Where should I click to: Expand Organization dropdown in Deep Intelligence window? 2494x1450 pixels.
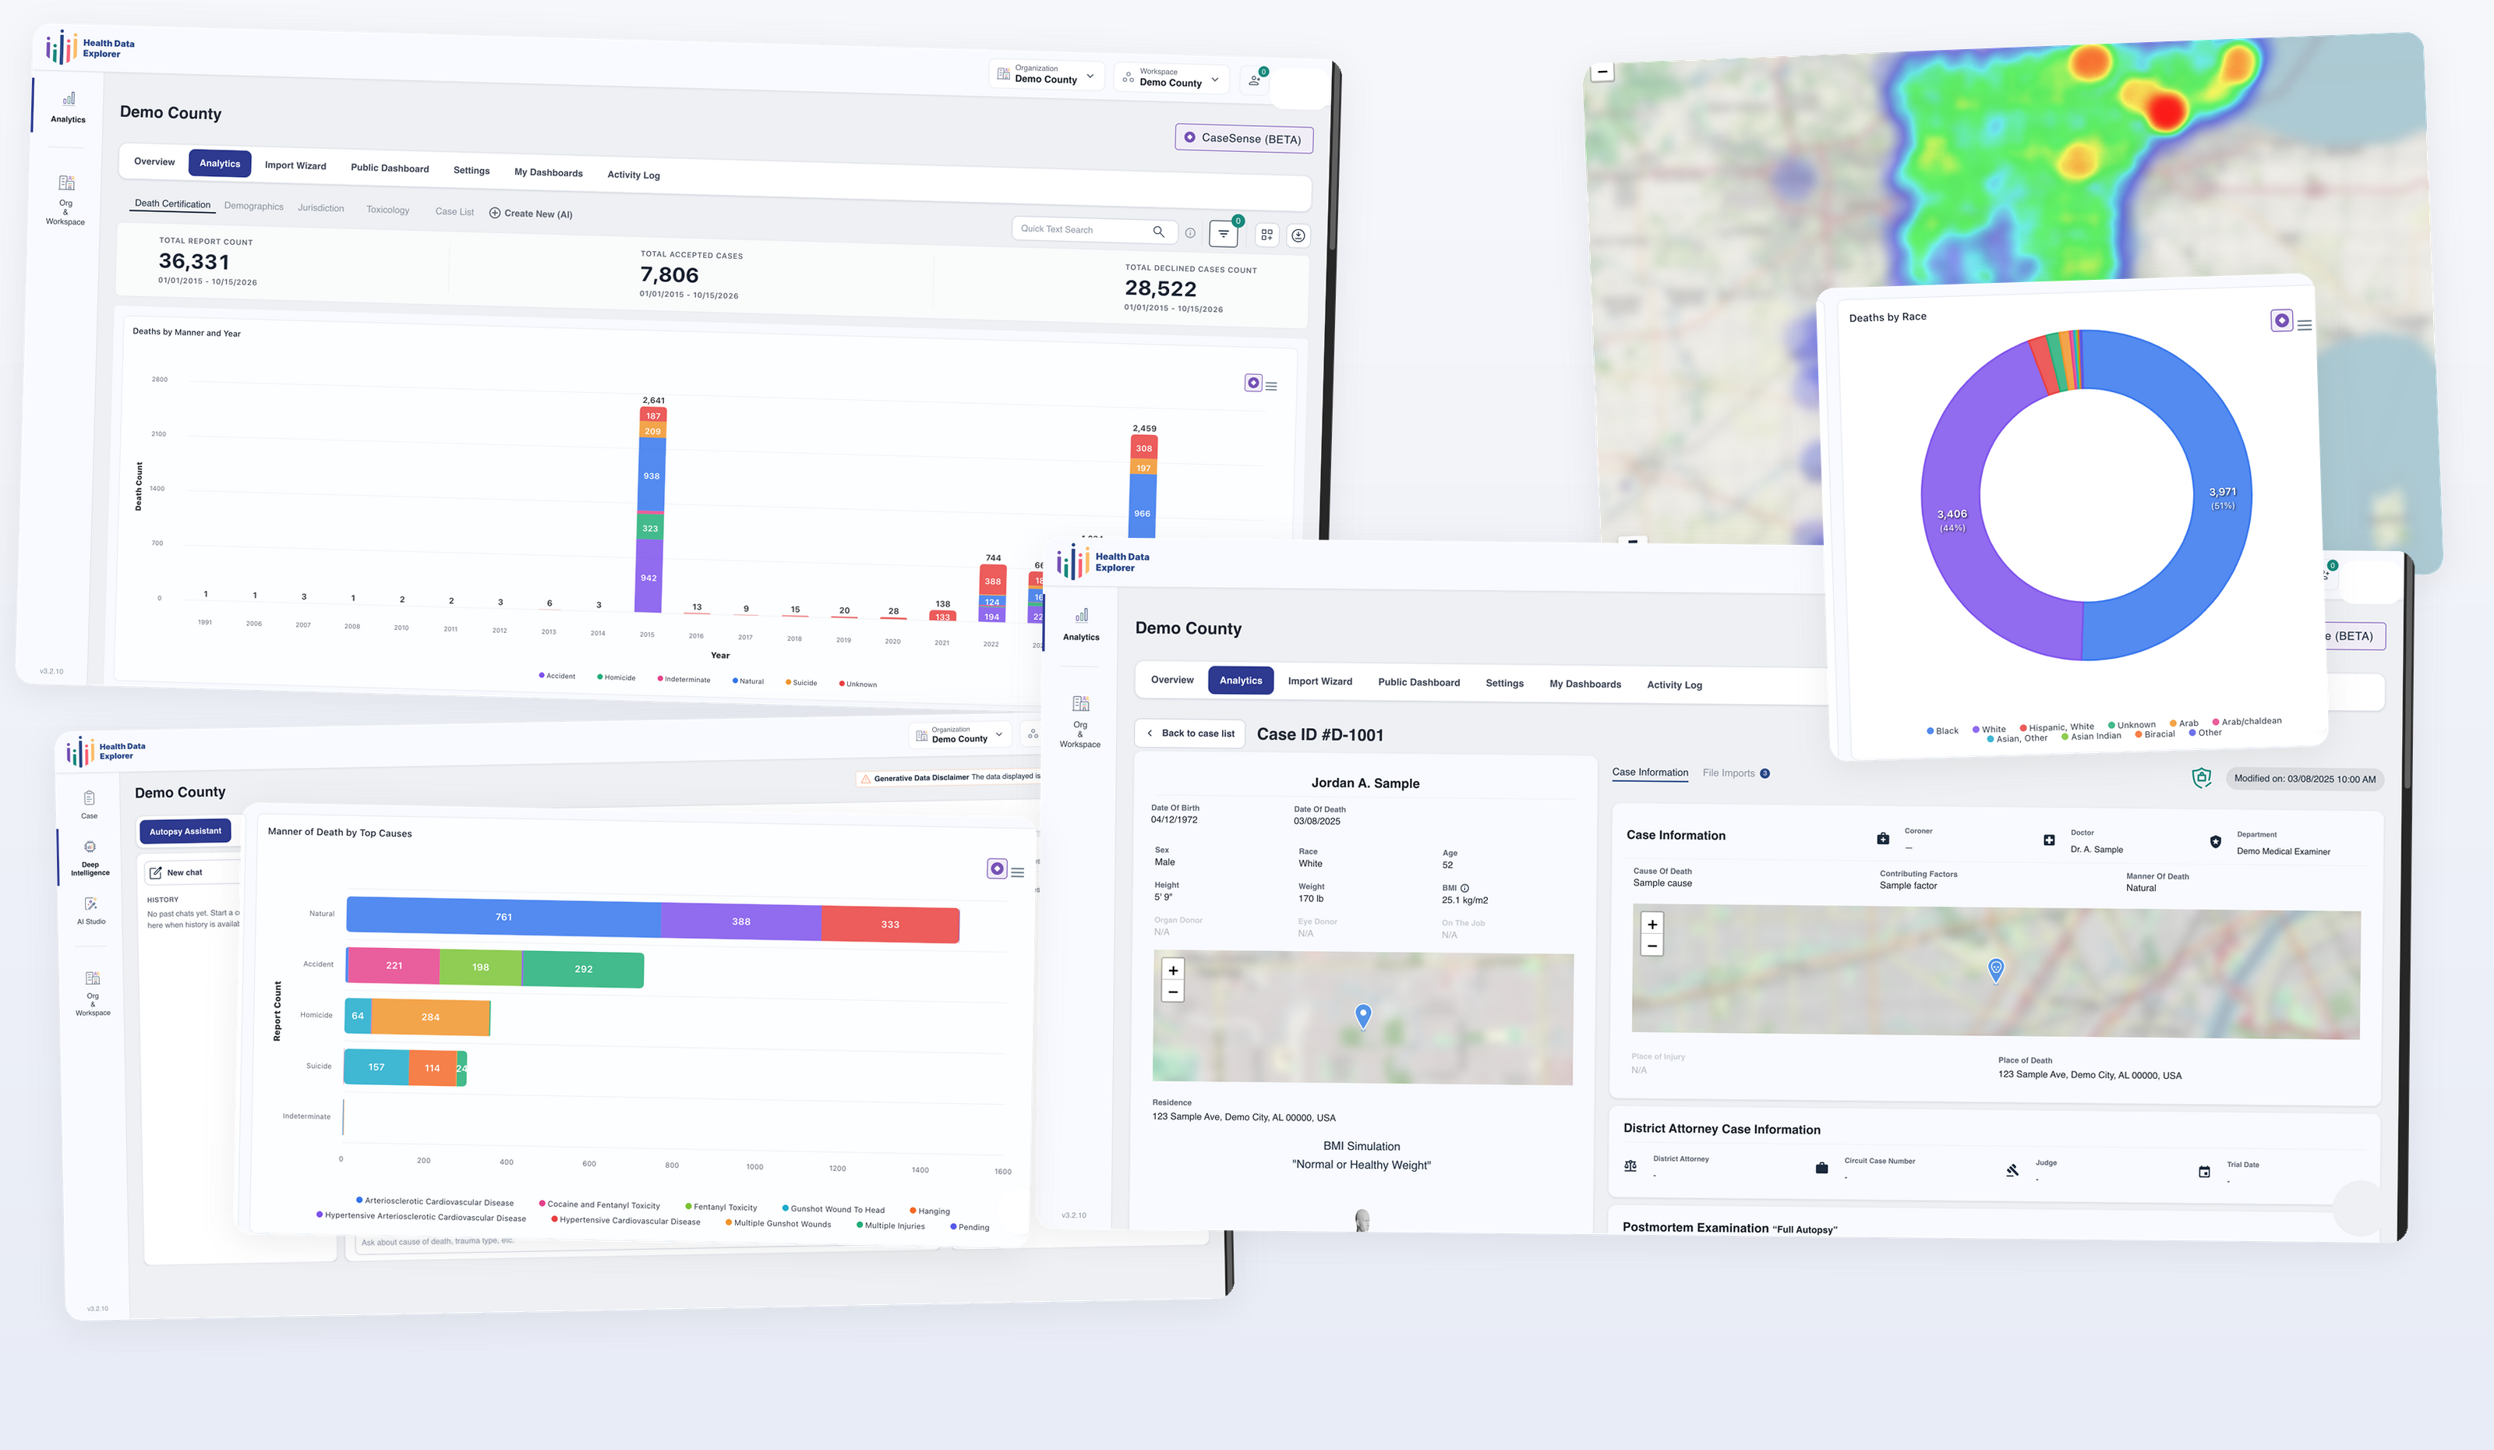click(x=960, y=734)
